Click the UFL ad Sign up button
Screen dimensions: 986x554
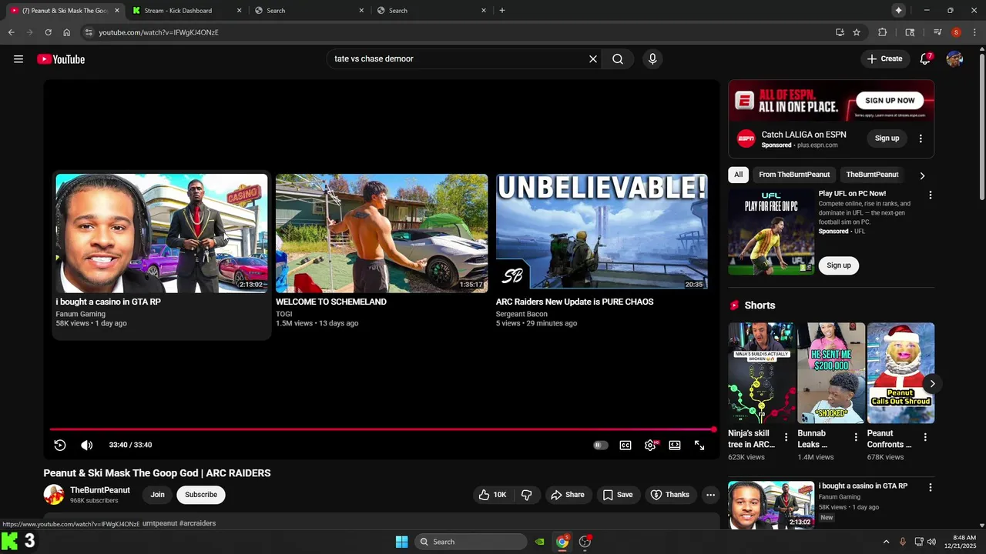pyautogui.click(x=839, y=265)
